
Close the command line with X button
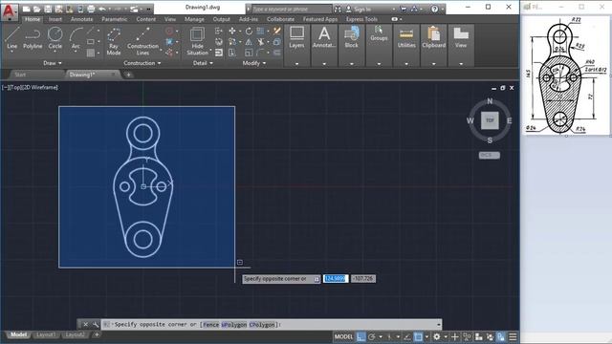pyautogui.click(x=85, y=324)
